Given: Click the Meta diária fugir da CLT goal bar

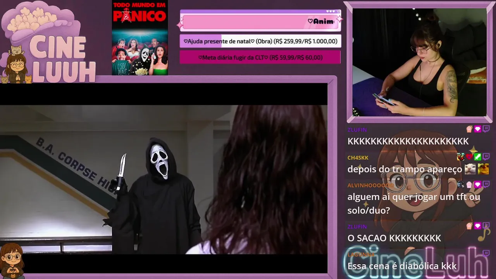Looking at the screenshot, I should click(x=260, y=57).
